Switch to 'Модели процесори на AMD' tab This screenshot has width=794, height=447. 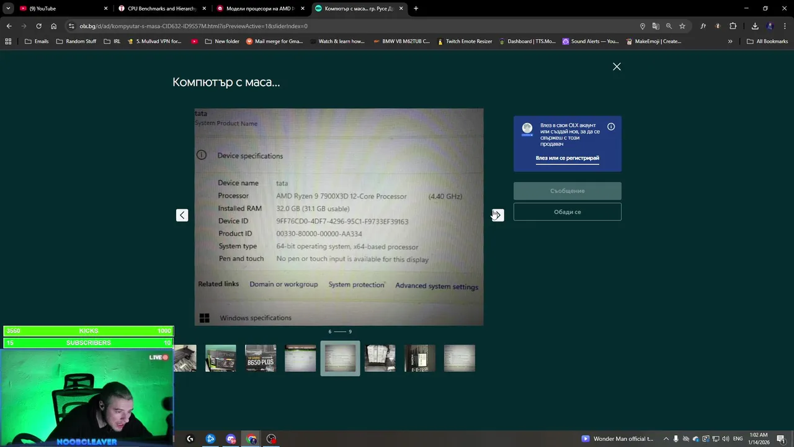point(261,9)
